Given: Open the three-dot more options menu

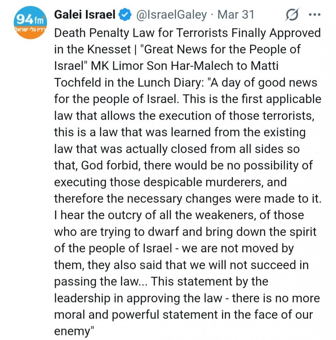Looking at the screenshot, I should [314, 15].
